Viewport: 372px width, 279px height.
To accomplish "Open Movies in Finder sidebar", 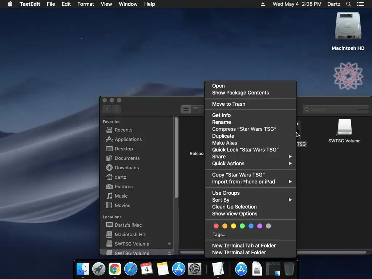I will (122, 206).
